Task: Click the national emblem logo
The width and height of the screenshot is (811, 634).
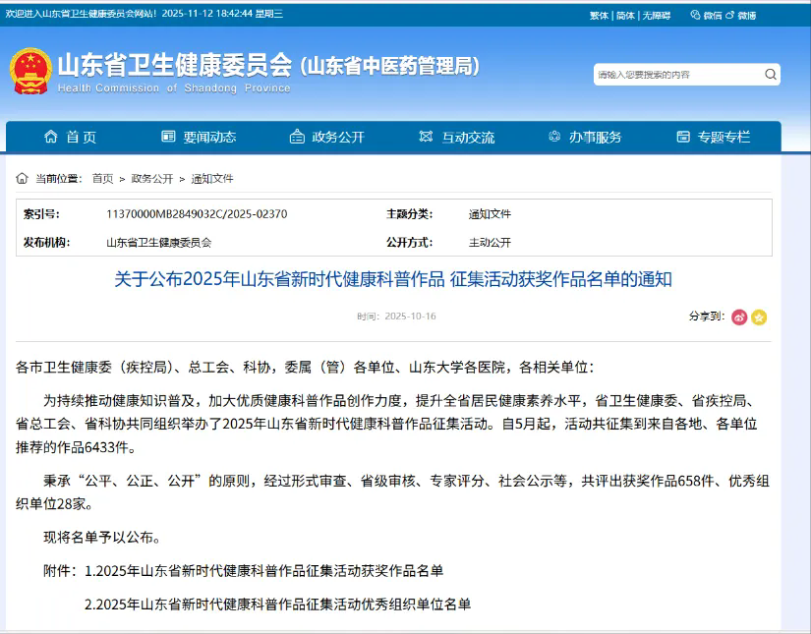Action: tap(29, 71)
